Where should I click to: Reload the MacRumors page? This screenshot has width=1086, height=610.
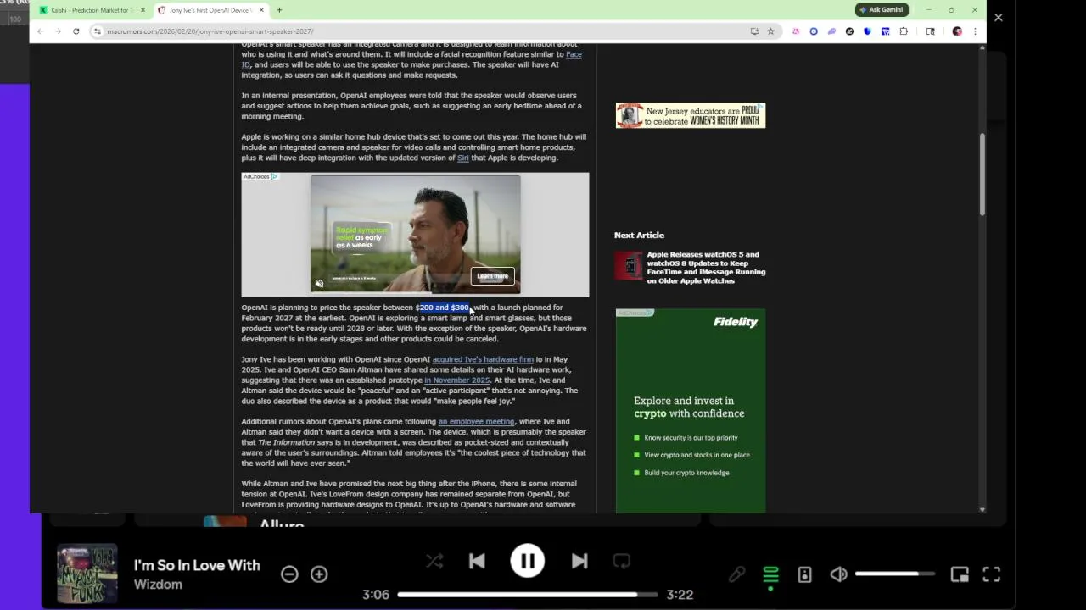coord(76,31)
